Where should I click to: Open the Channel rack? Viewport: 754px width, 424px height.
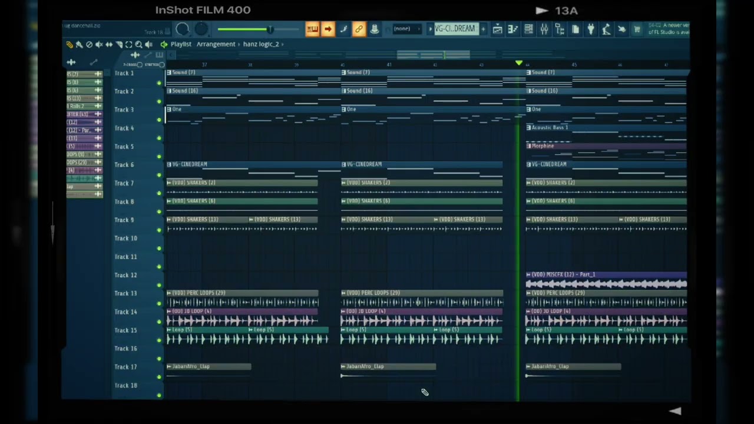528,29
